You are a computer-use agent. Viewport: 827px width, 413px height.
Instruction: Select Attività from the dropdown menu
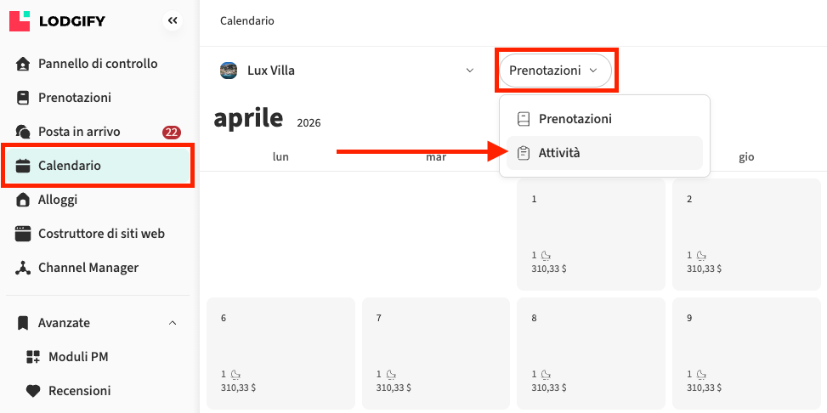(x=559, y=153)
